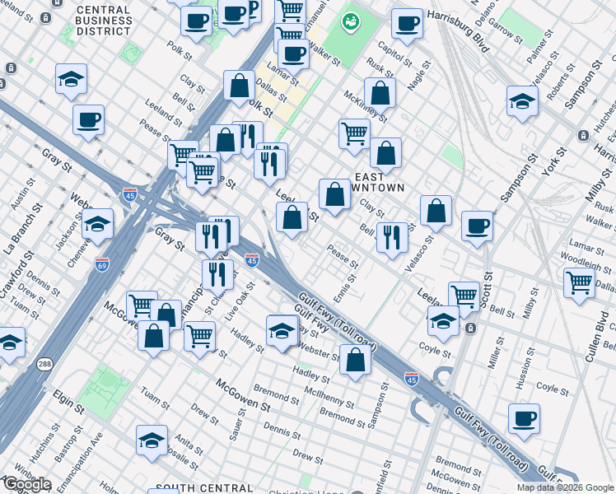
Task: Select the Emancipation Ave label at bottom left
Action: pyautogui.click(x=80, y=462)
